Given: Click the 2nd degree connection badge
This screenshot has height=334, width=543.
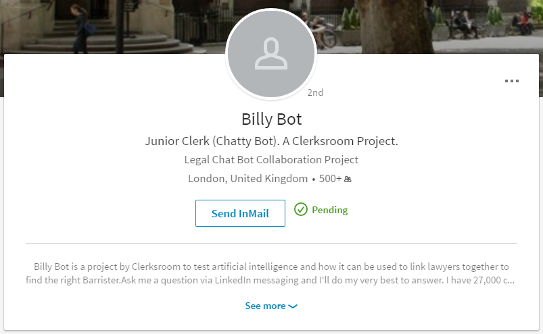Looking at the screenshot, I should (315, 92).
